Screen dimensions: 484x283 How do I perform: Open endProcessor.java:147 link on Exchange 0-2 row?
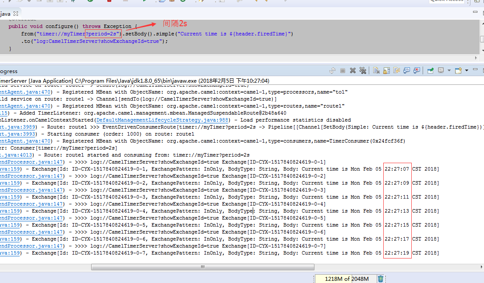point(32,176)
